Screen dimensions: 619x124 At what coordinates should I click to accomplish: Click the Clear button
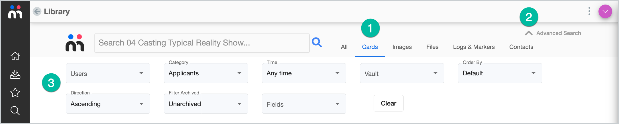388,103
